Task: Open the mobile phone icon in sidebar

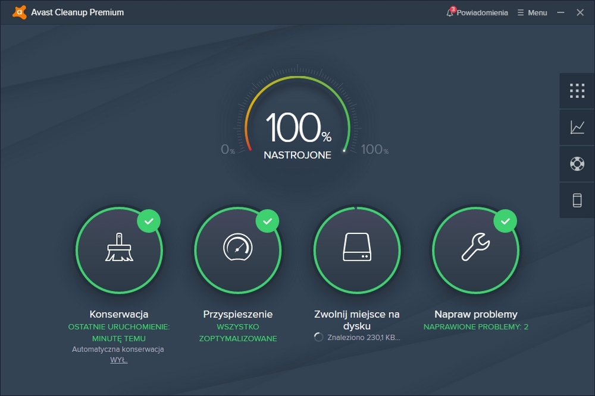Action: (577, 200)
